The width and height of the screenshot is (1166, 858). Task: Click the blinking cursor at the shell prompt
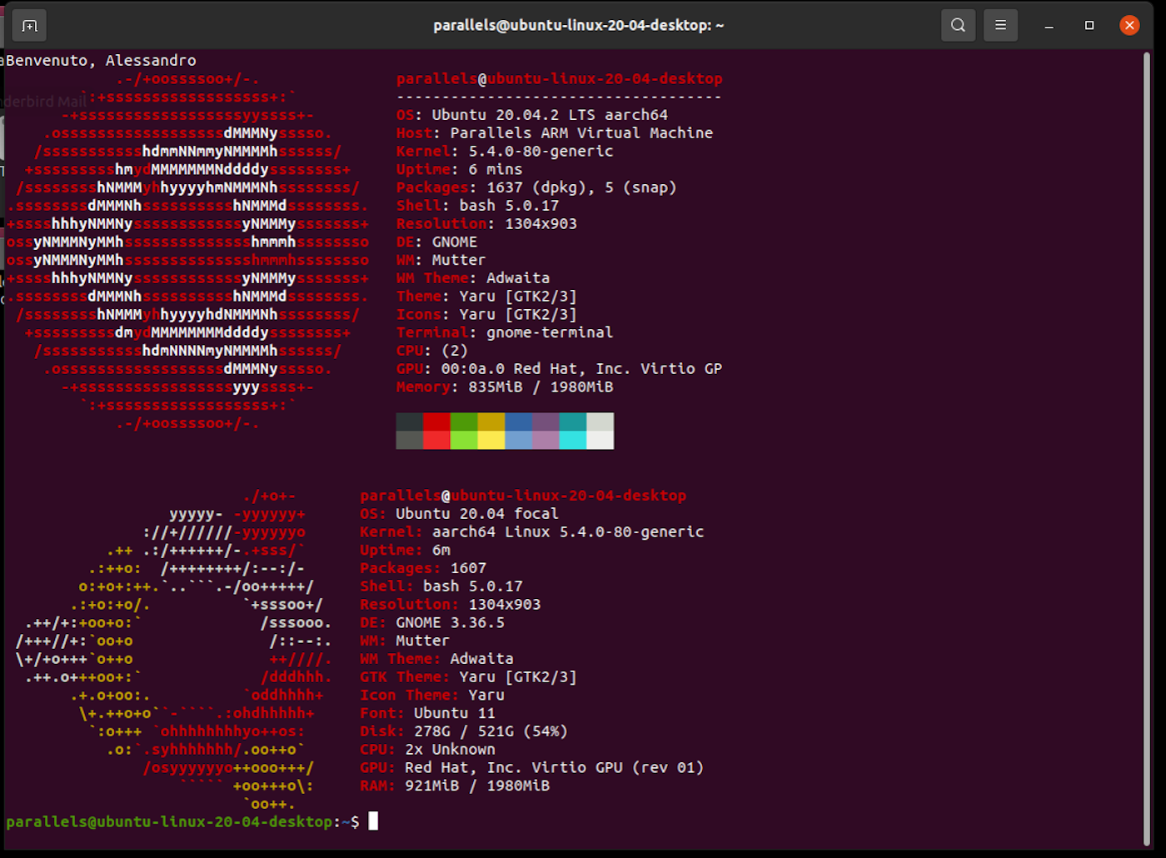[371, 821]
